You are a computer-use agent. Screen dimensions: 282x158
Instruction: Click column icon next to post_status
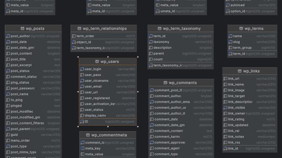8,71
